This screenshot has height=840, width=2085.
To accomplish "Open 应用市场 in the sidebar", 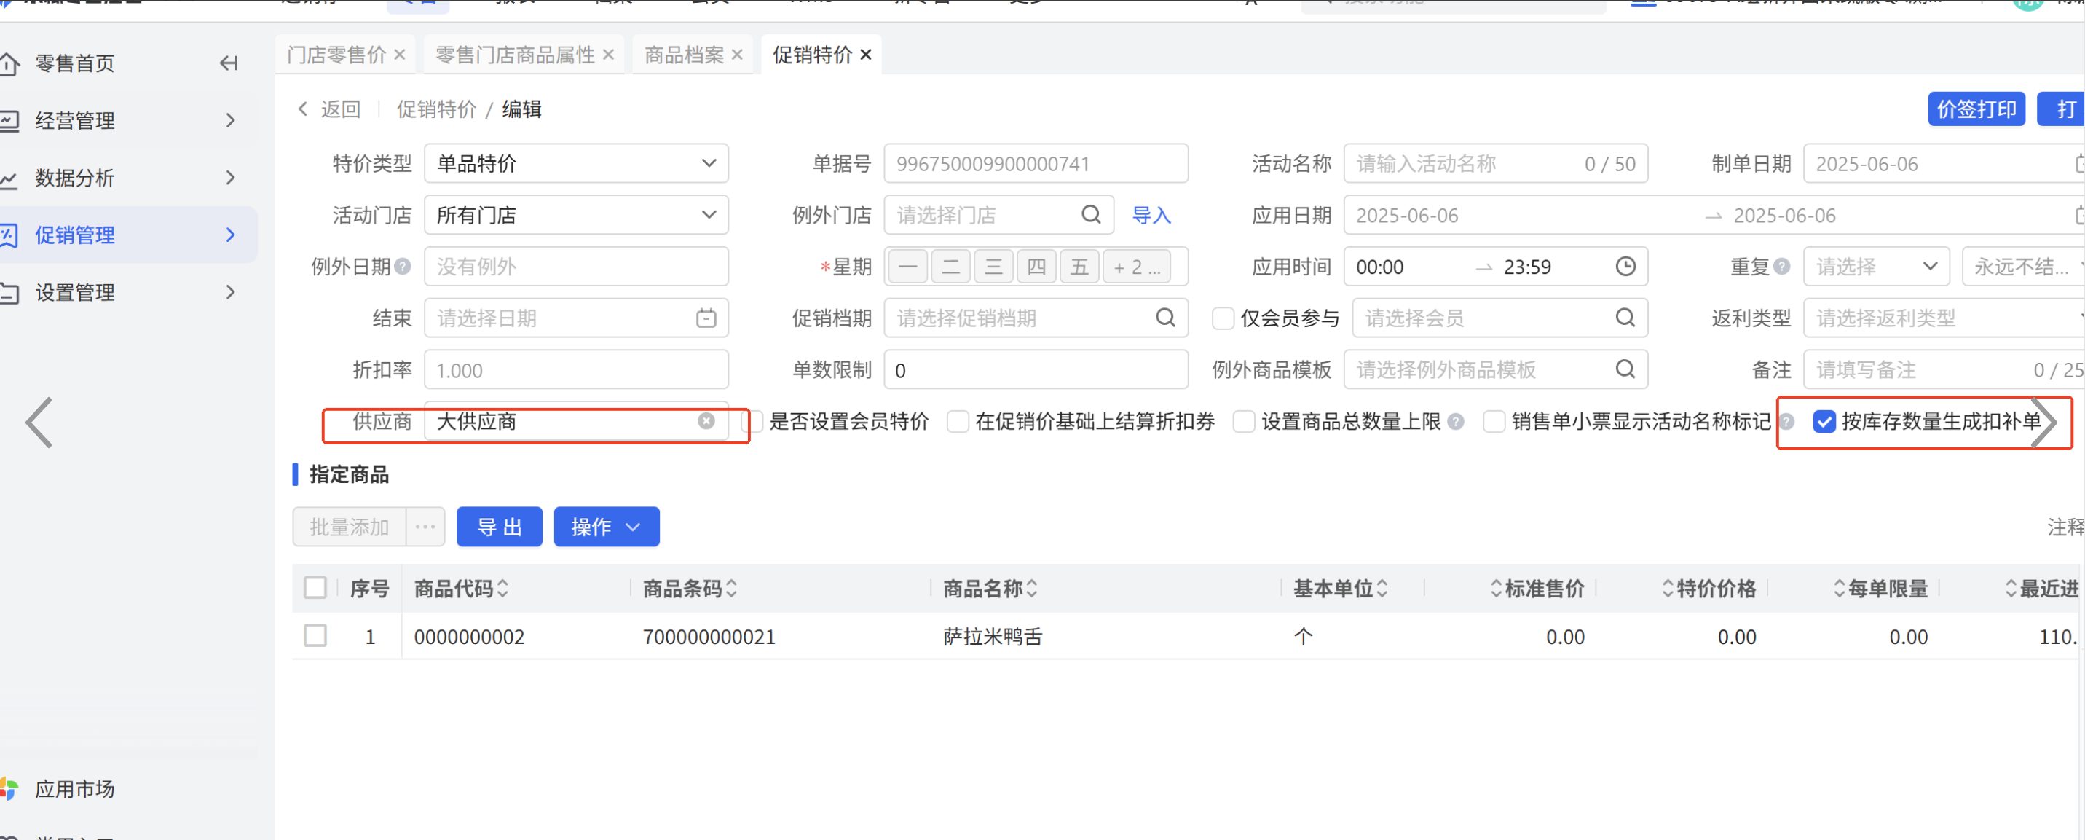I will (74, 788).
